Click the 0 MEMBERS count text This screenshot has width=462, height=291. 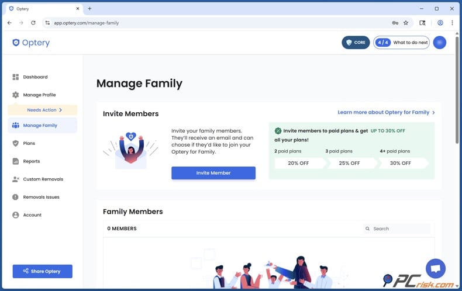[x=122, y=228]
